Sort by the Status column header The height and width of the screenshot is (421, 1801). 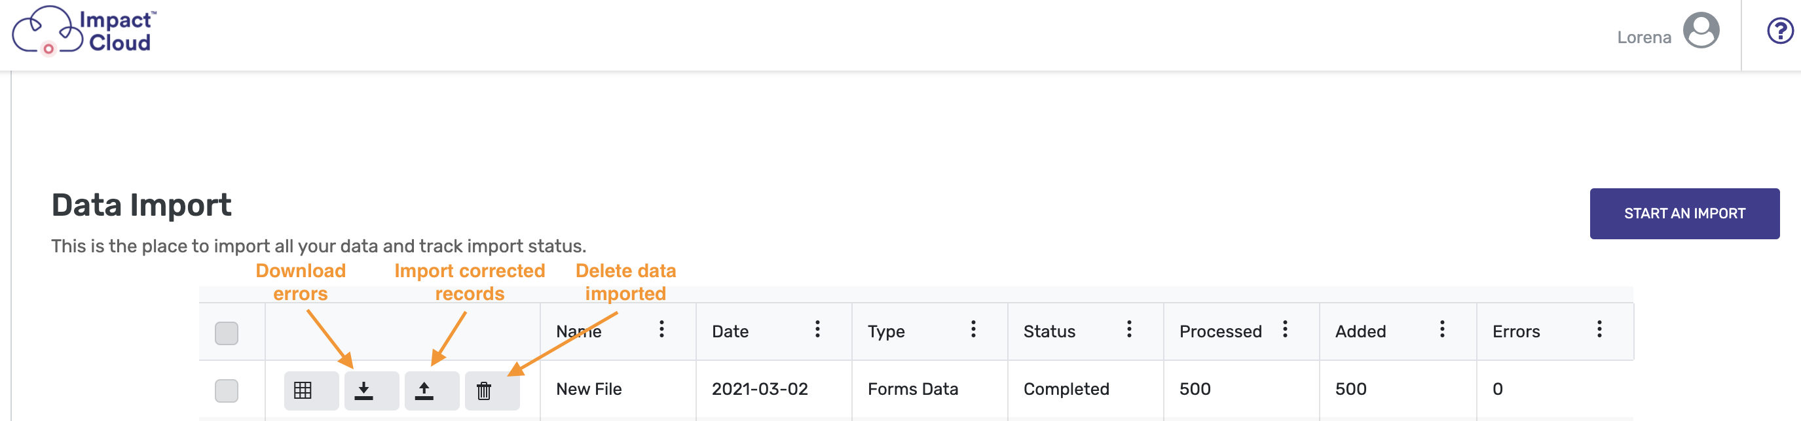pyautogui.click(x=1049, y=331)
